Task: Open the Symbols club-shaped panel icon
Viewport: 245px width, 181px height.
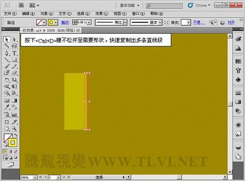Action: [x=238, y=80]
